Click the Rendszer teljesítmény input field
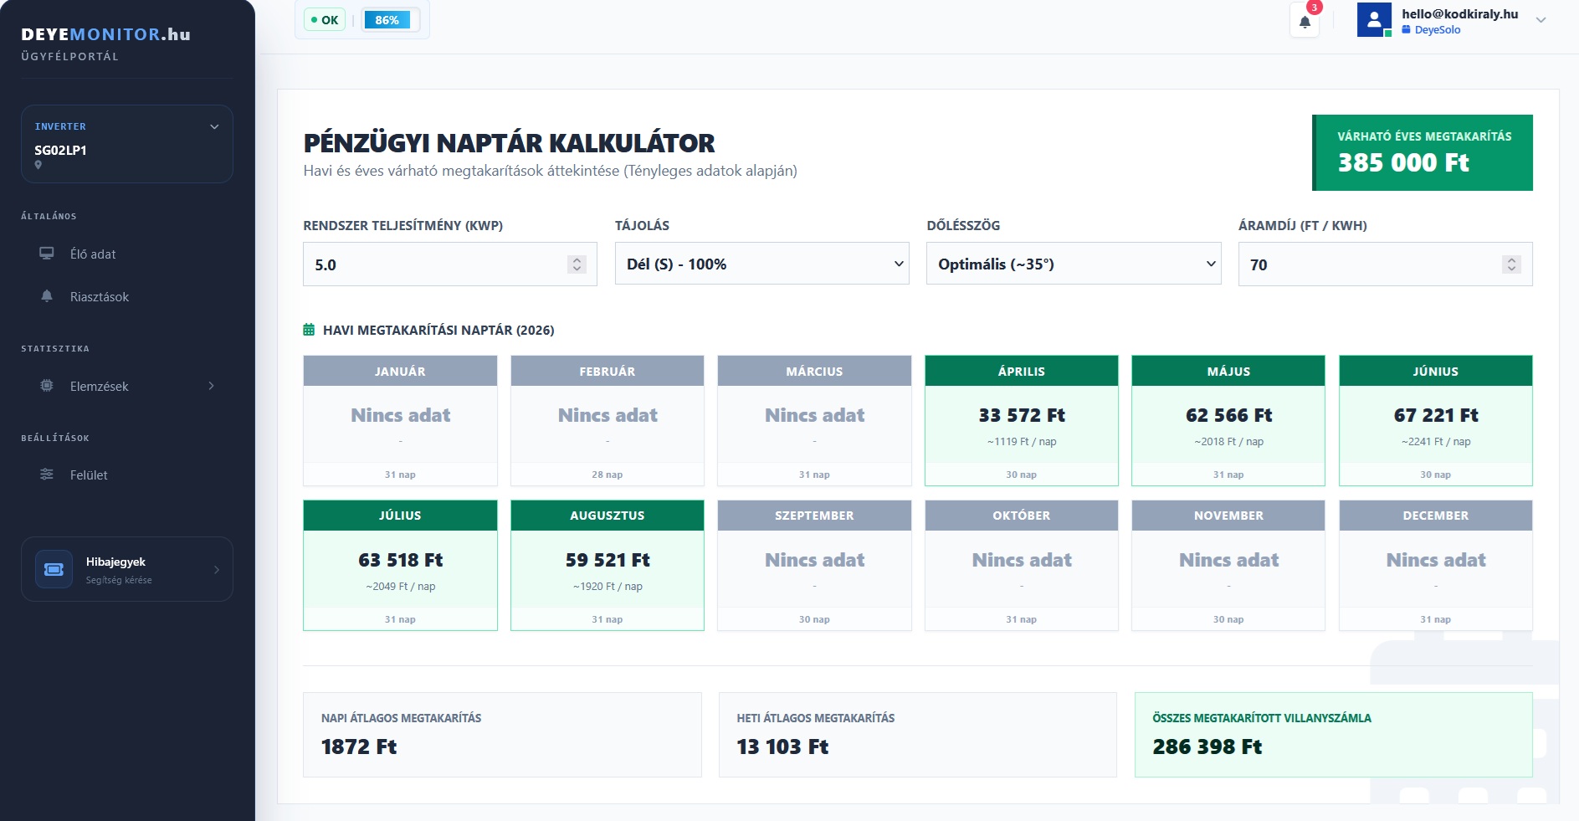1579x821 pixels. [x=450, y=264]
